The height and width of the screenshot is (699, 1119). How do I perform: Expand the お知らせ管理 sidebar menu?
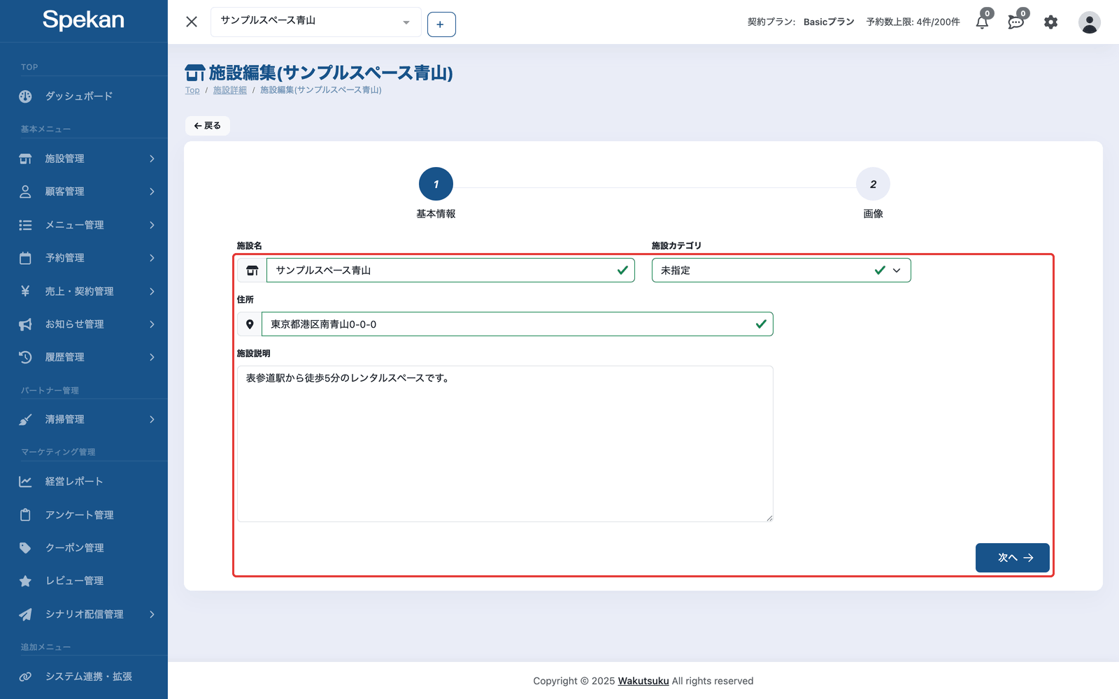coord(84,324)
